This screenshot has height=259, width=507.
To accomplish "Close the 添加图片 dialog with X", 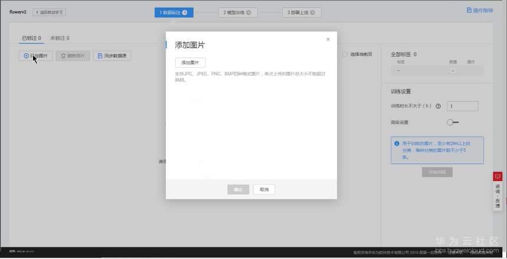I will (x=328, y=39).
